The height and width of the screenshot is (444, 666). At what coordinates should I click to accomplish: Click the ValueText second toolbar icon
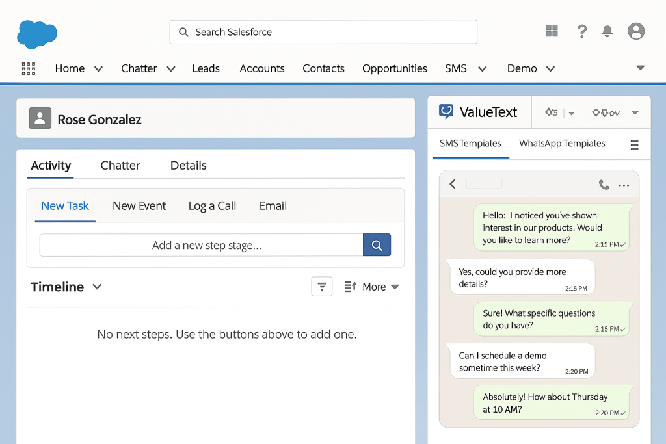coord(606,112)
